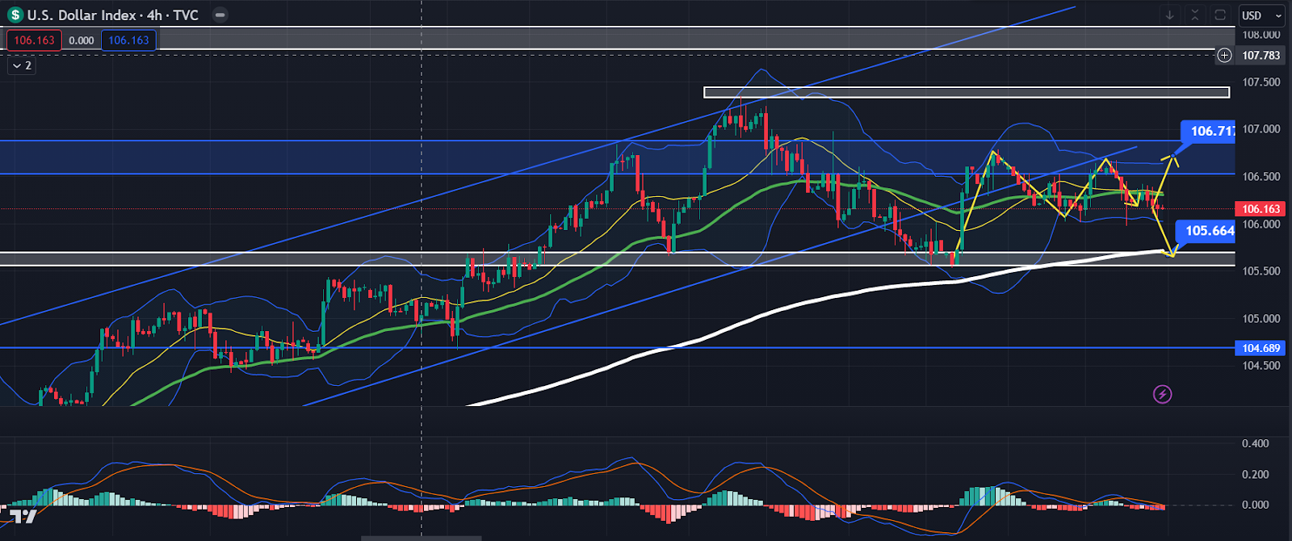
Task: Click the plus icon at price 107.783
Action: 1224,55
